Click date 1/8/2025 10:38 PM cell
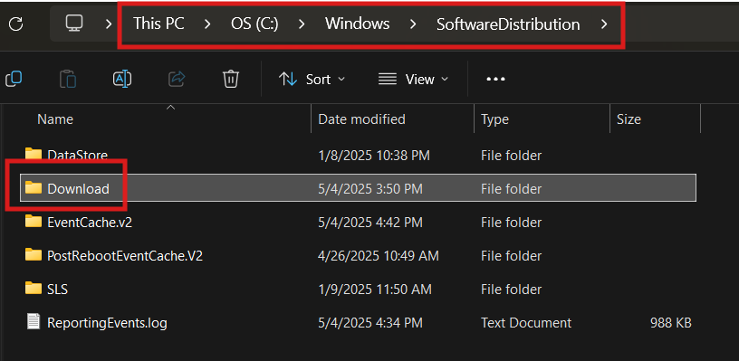 (374, 155)
